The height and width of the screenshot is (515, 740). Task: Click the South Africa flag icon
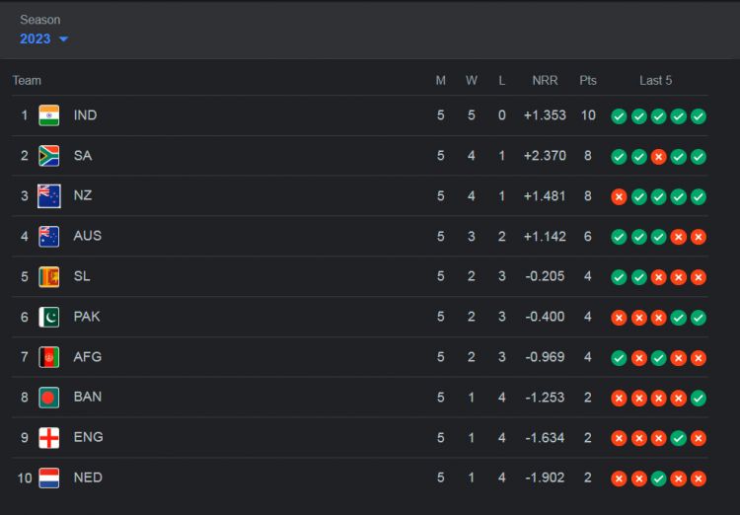click(x=49, y=156)
